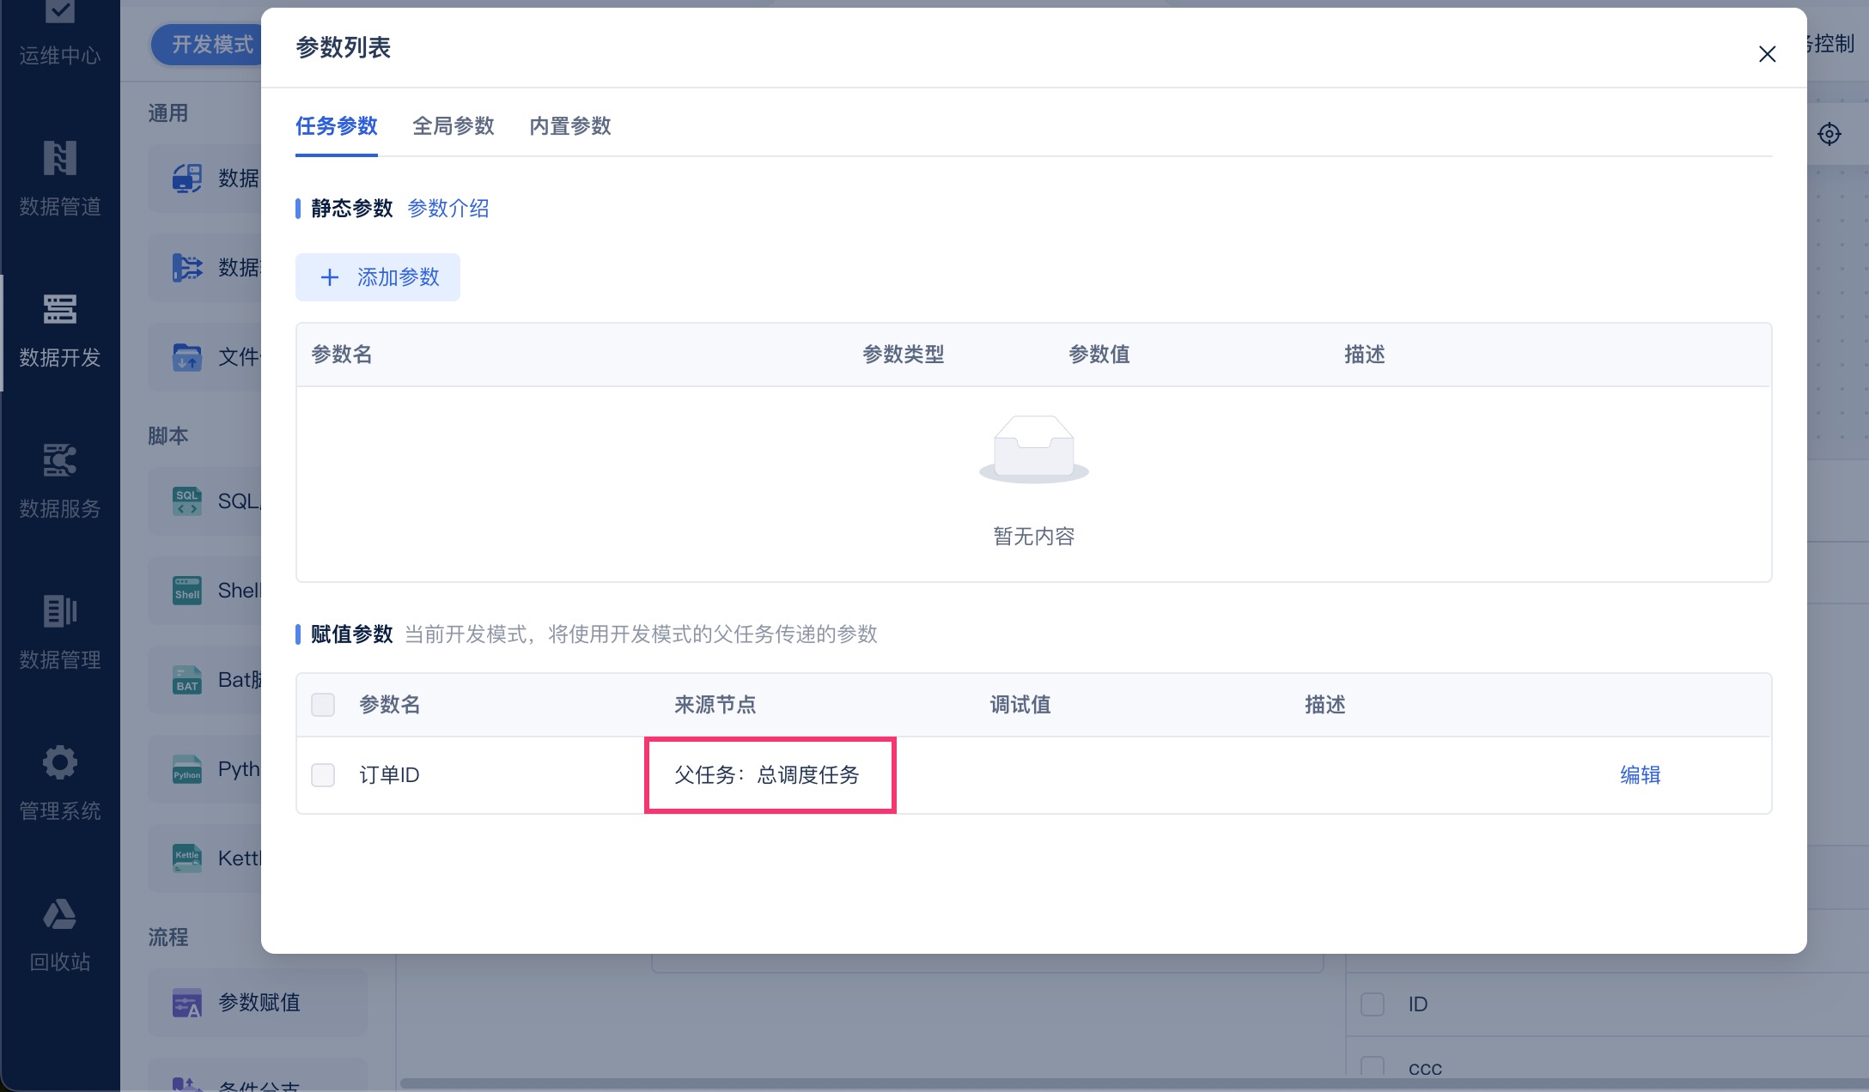Click the 开发模式 button behind the dialog
Image resolution: width=1869 pixels, height=1092 pixels.
click(x=208, y=45)
